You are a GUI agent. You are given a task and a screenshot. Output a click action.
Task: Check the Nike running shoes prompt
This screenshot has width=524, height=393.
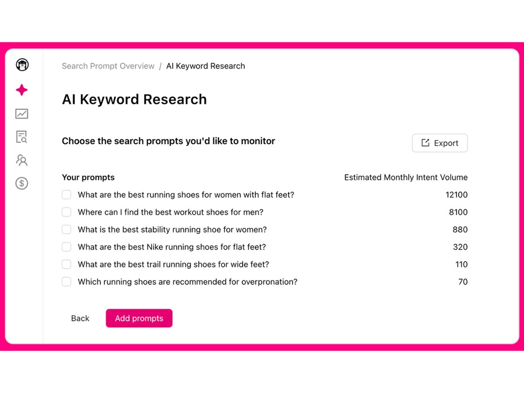pos(66,247)
